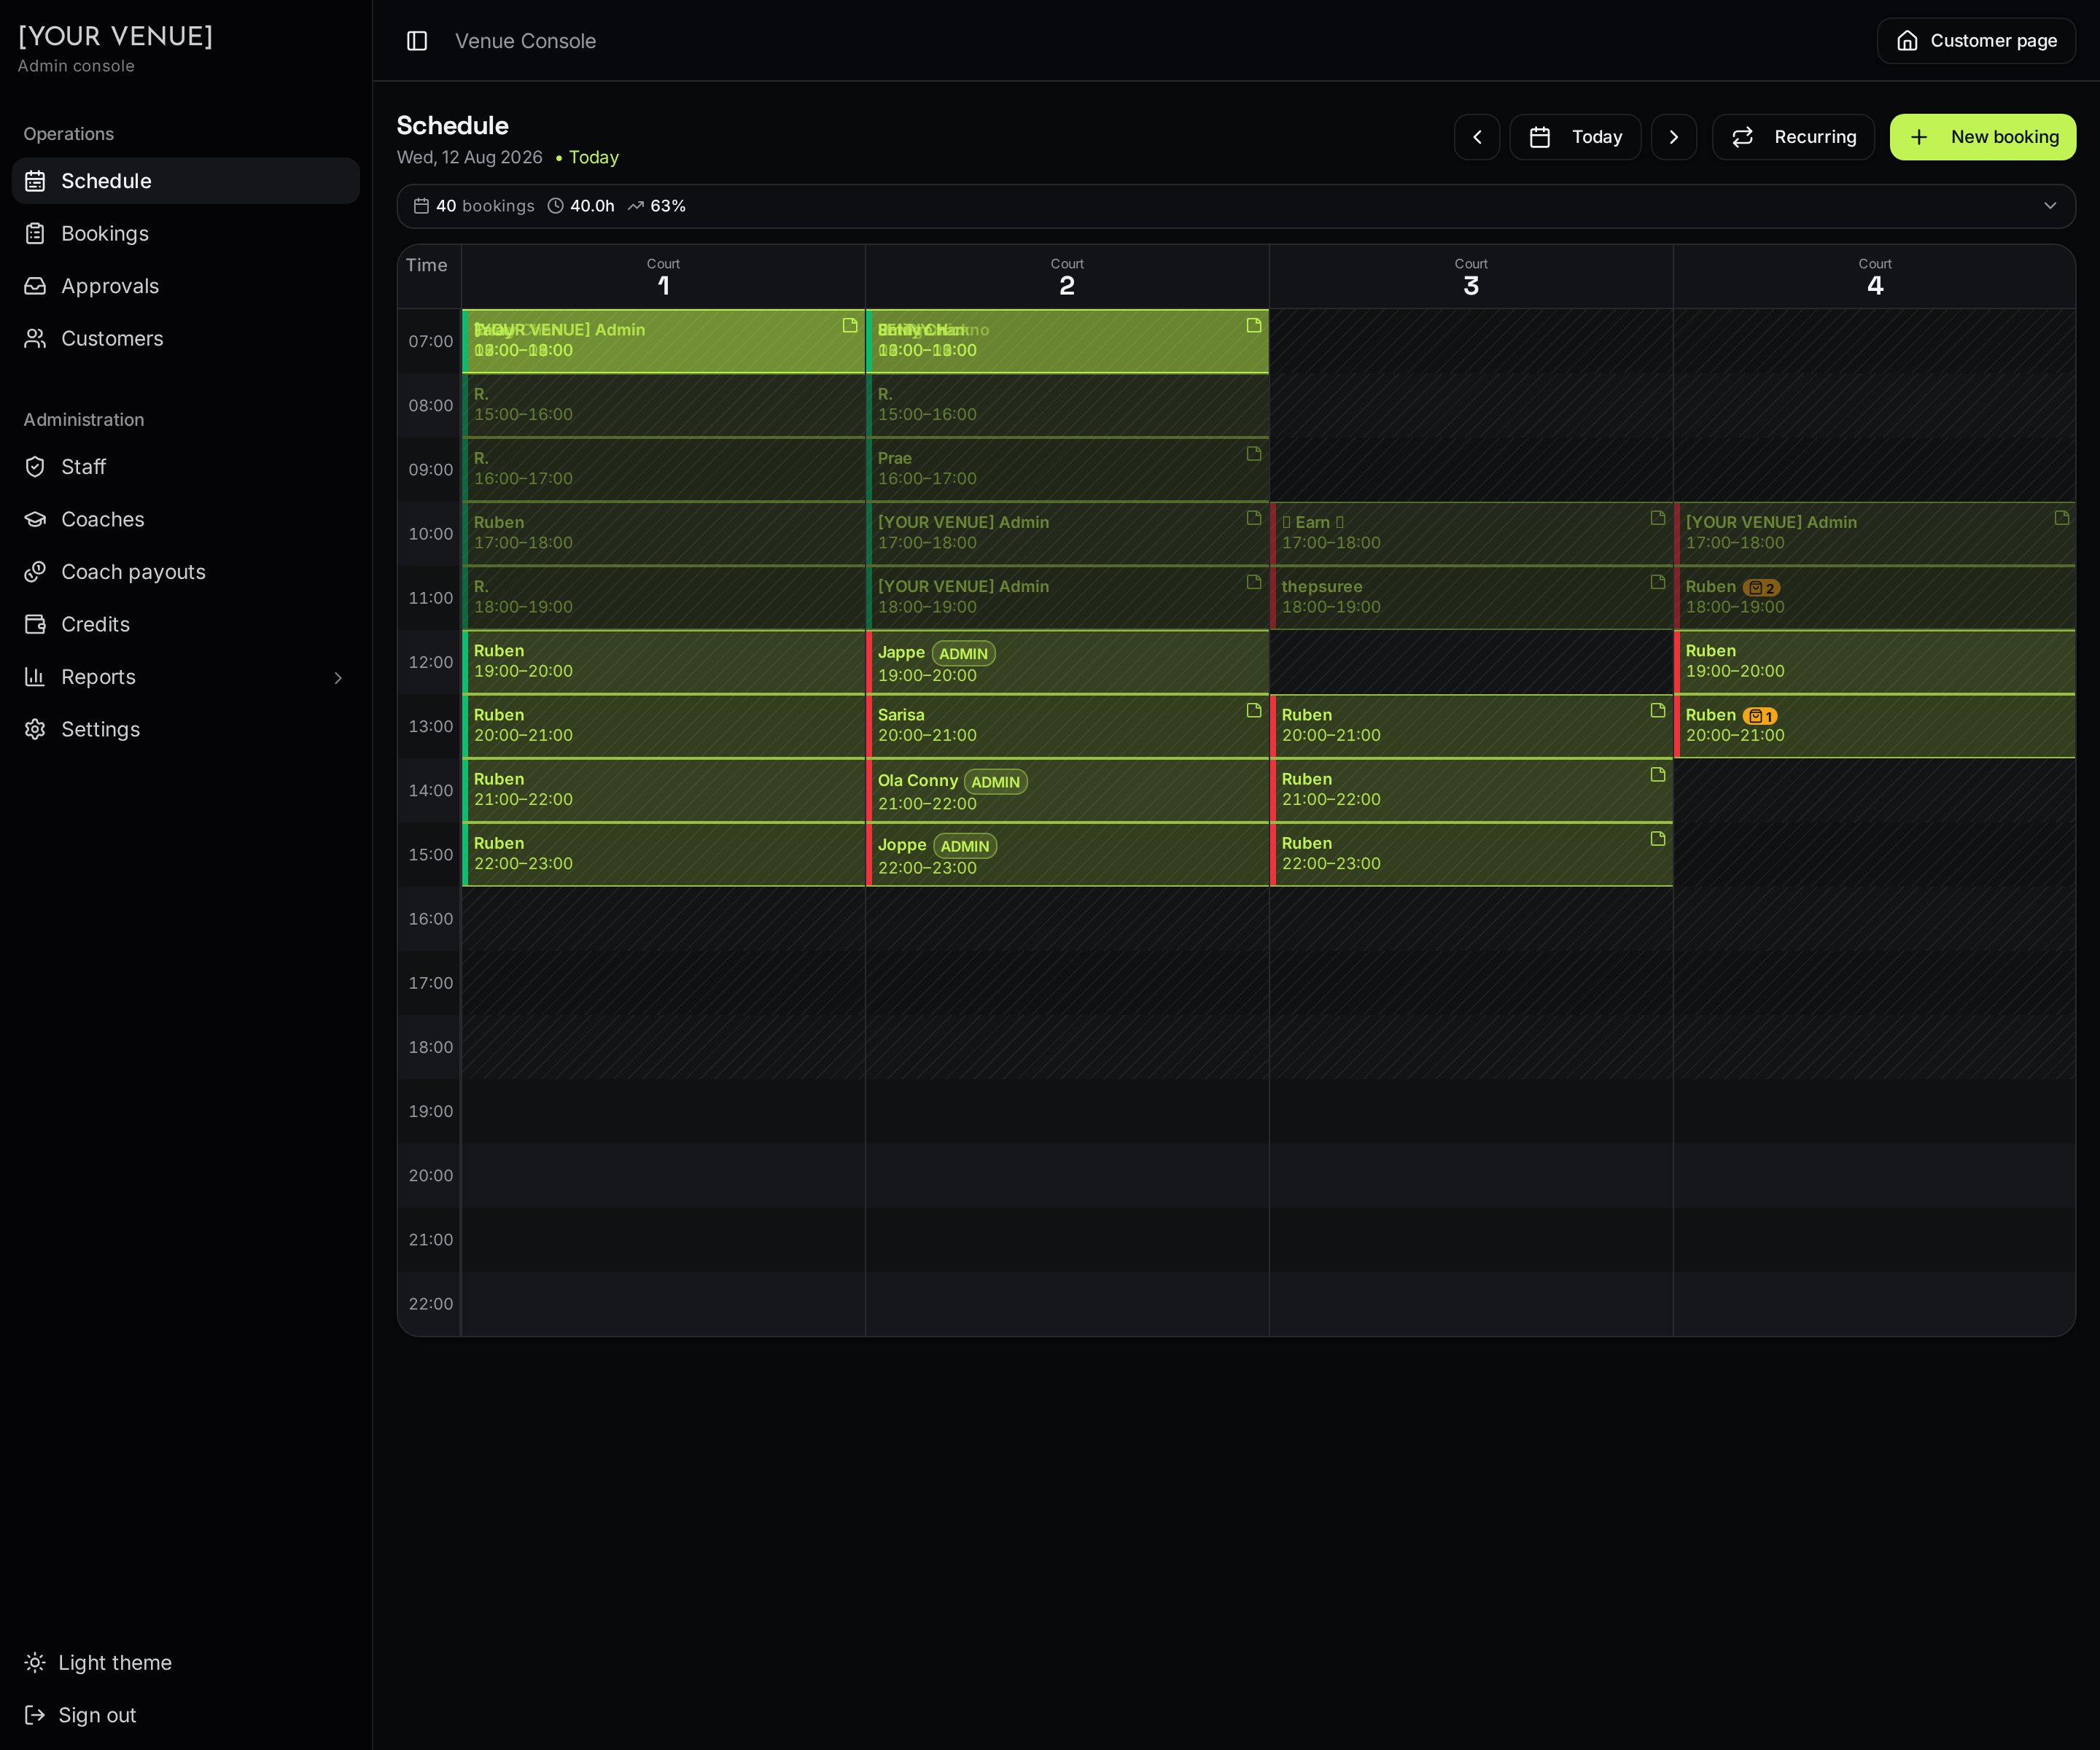
Task: Click the New booking button
Action: [x=1982, y=137]
